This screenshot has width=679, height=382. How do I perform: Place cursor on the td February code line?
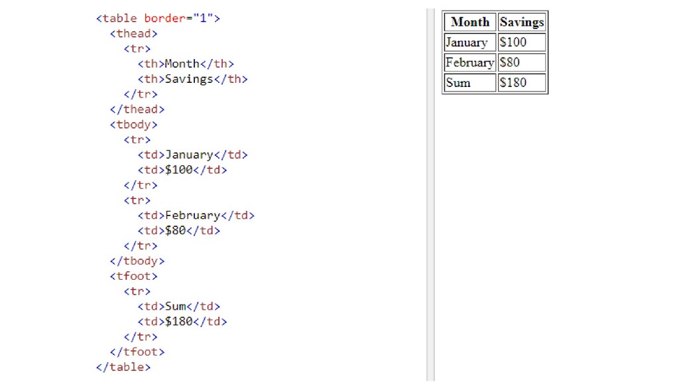point(196,216)
